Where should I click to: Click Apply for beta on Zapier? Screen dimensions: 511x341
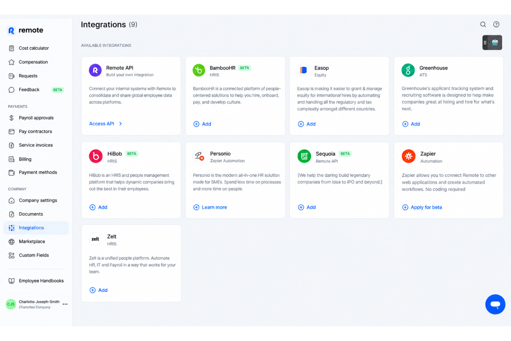[x=422, y=207]
